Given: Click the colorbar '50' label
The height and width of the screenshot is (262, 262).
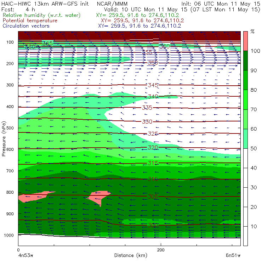Looking at the screenshot, I should 254,148.
